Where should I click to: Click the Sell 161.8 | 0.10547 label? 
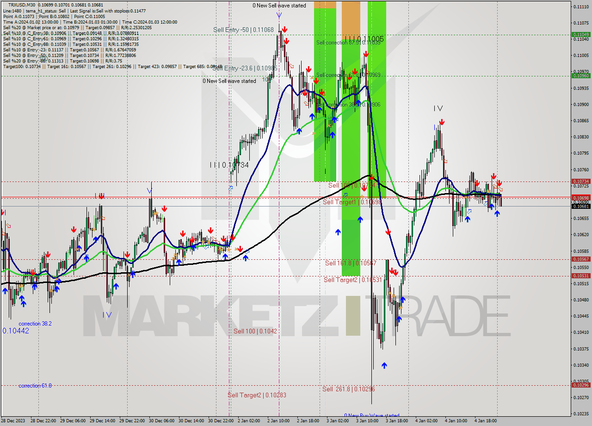click(x=351, y=263)
